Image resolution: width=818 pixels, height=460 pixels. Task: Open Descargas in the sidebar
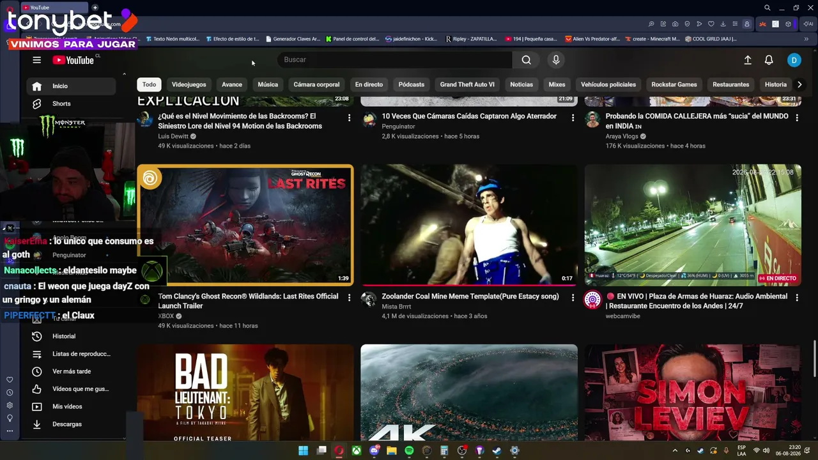(72, 424)
